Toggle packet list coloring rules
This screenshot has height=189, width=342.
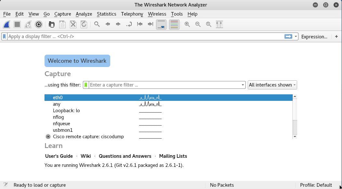(174, 24)
